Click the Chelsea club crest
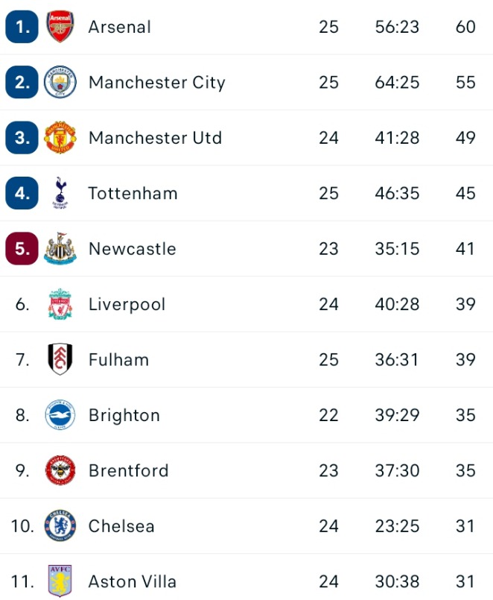The height and width of the screenshot is (600, 493). point(60,526)
